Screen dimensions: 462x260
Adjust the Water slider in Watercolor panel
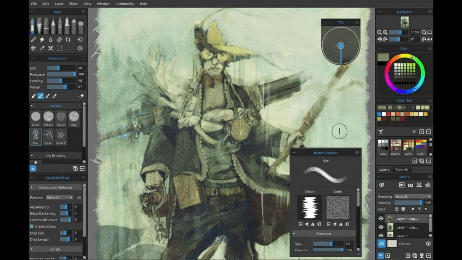pyautogui.click(x=61, y=87)
